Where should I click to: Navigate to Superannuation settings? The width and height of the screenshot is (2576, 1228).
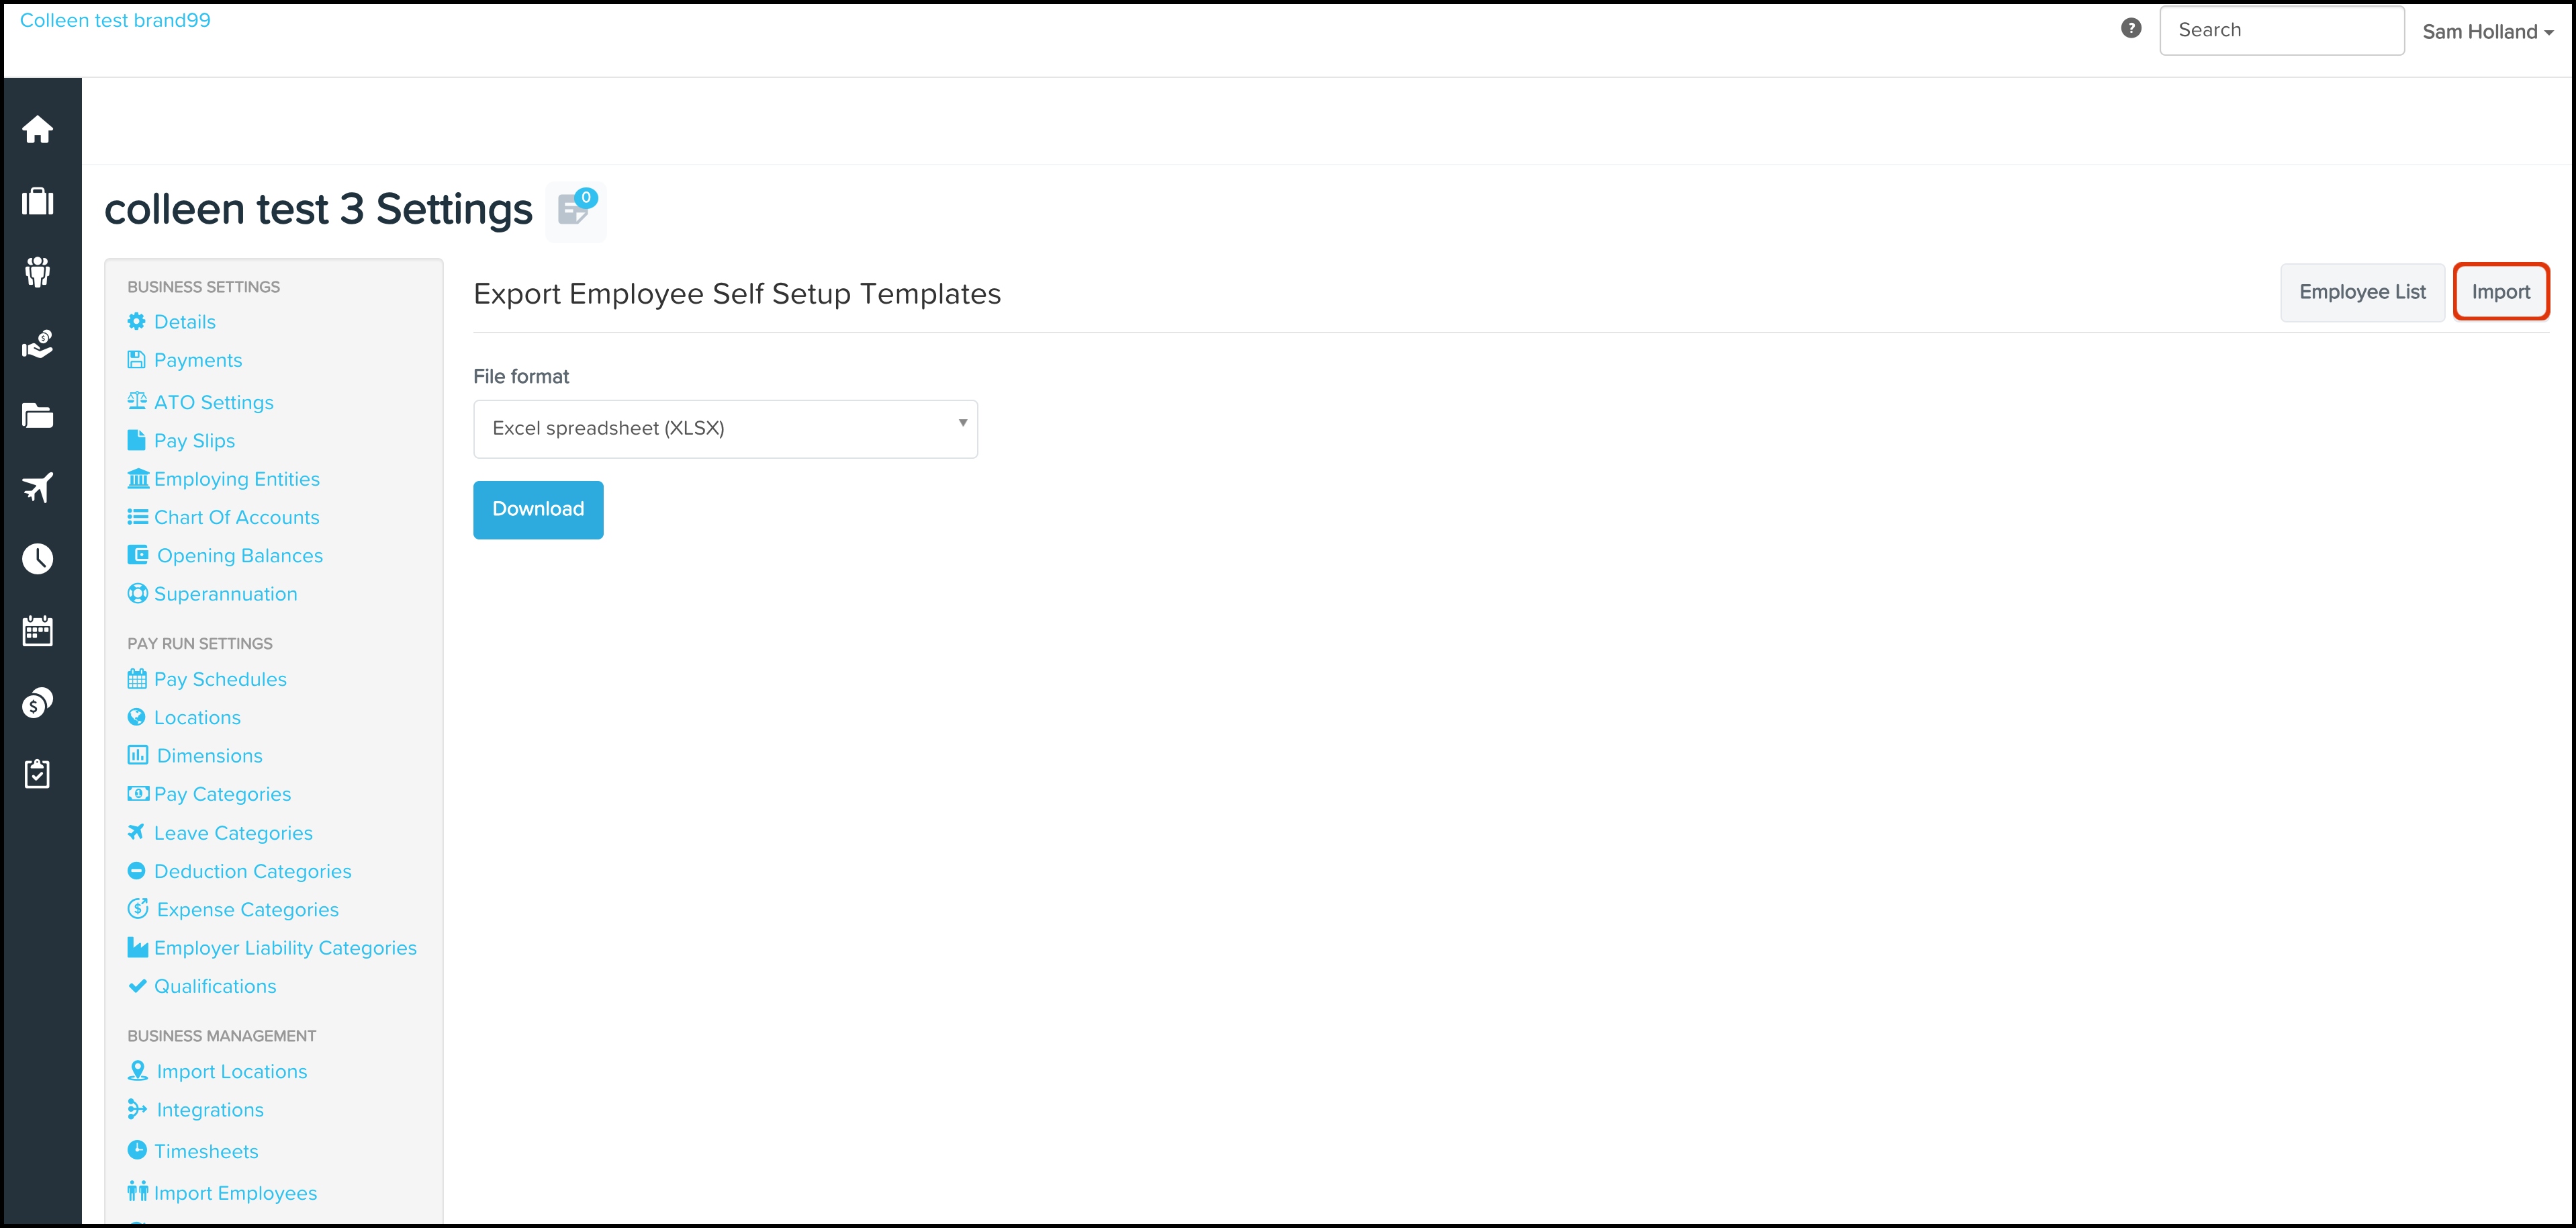click(225, 595)
